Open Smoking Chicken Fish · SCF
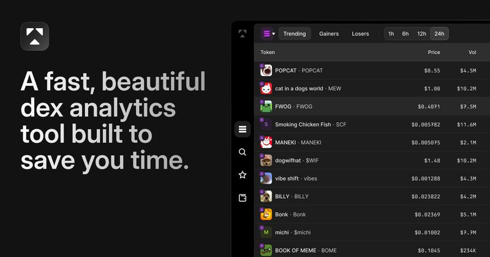The height and width of the screenshot is (257, 490). coord(311,125)
